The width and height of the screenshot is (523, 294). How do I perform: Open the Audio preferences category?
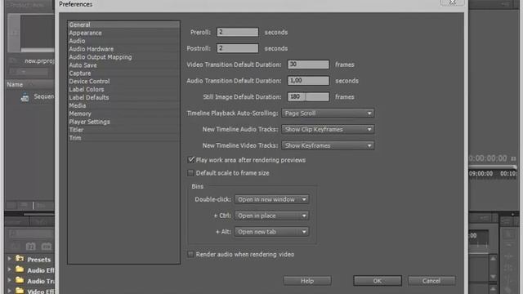pos(123,41)
